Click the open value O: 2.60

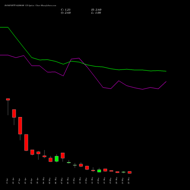click(66, 13)
